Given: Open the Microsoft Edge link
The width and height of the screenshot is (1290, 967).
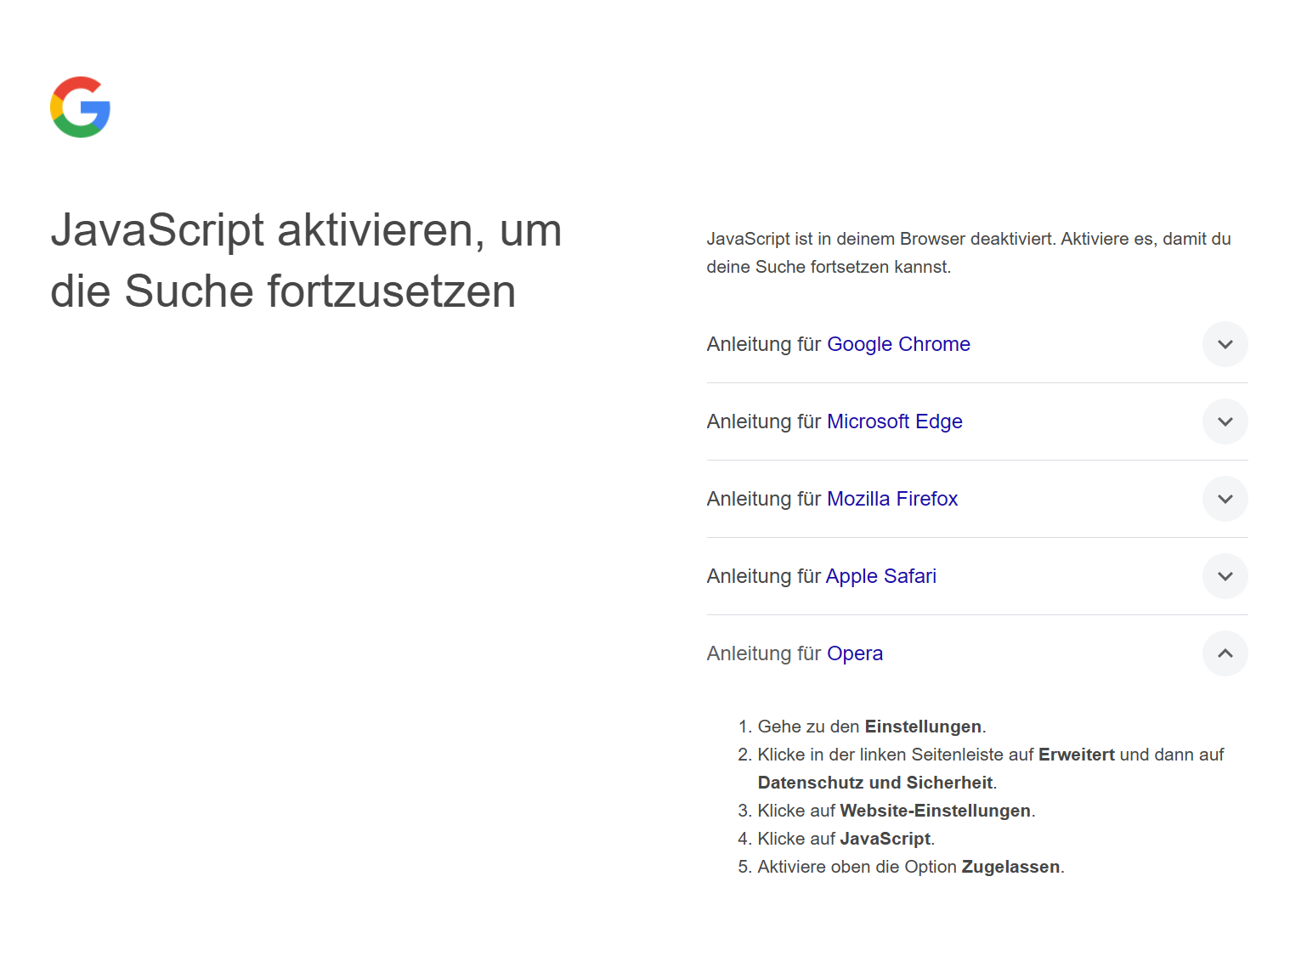Looking at the screenshot, I should 894,421.
